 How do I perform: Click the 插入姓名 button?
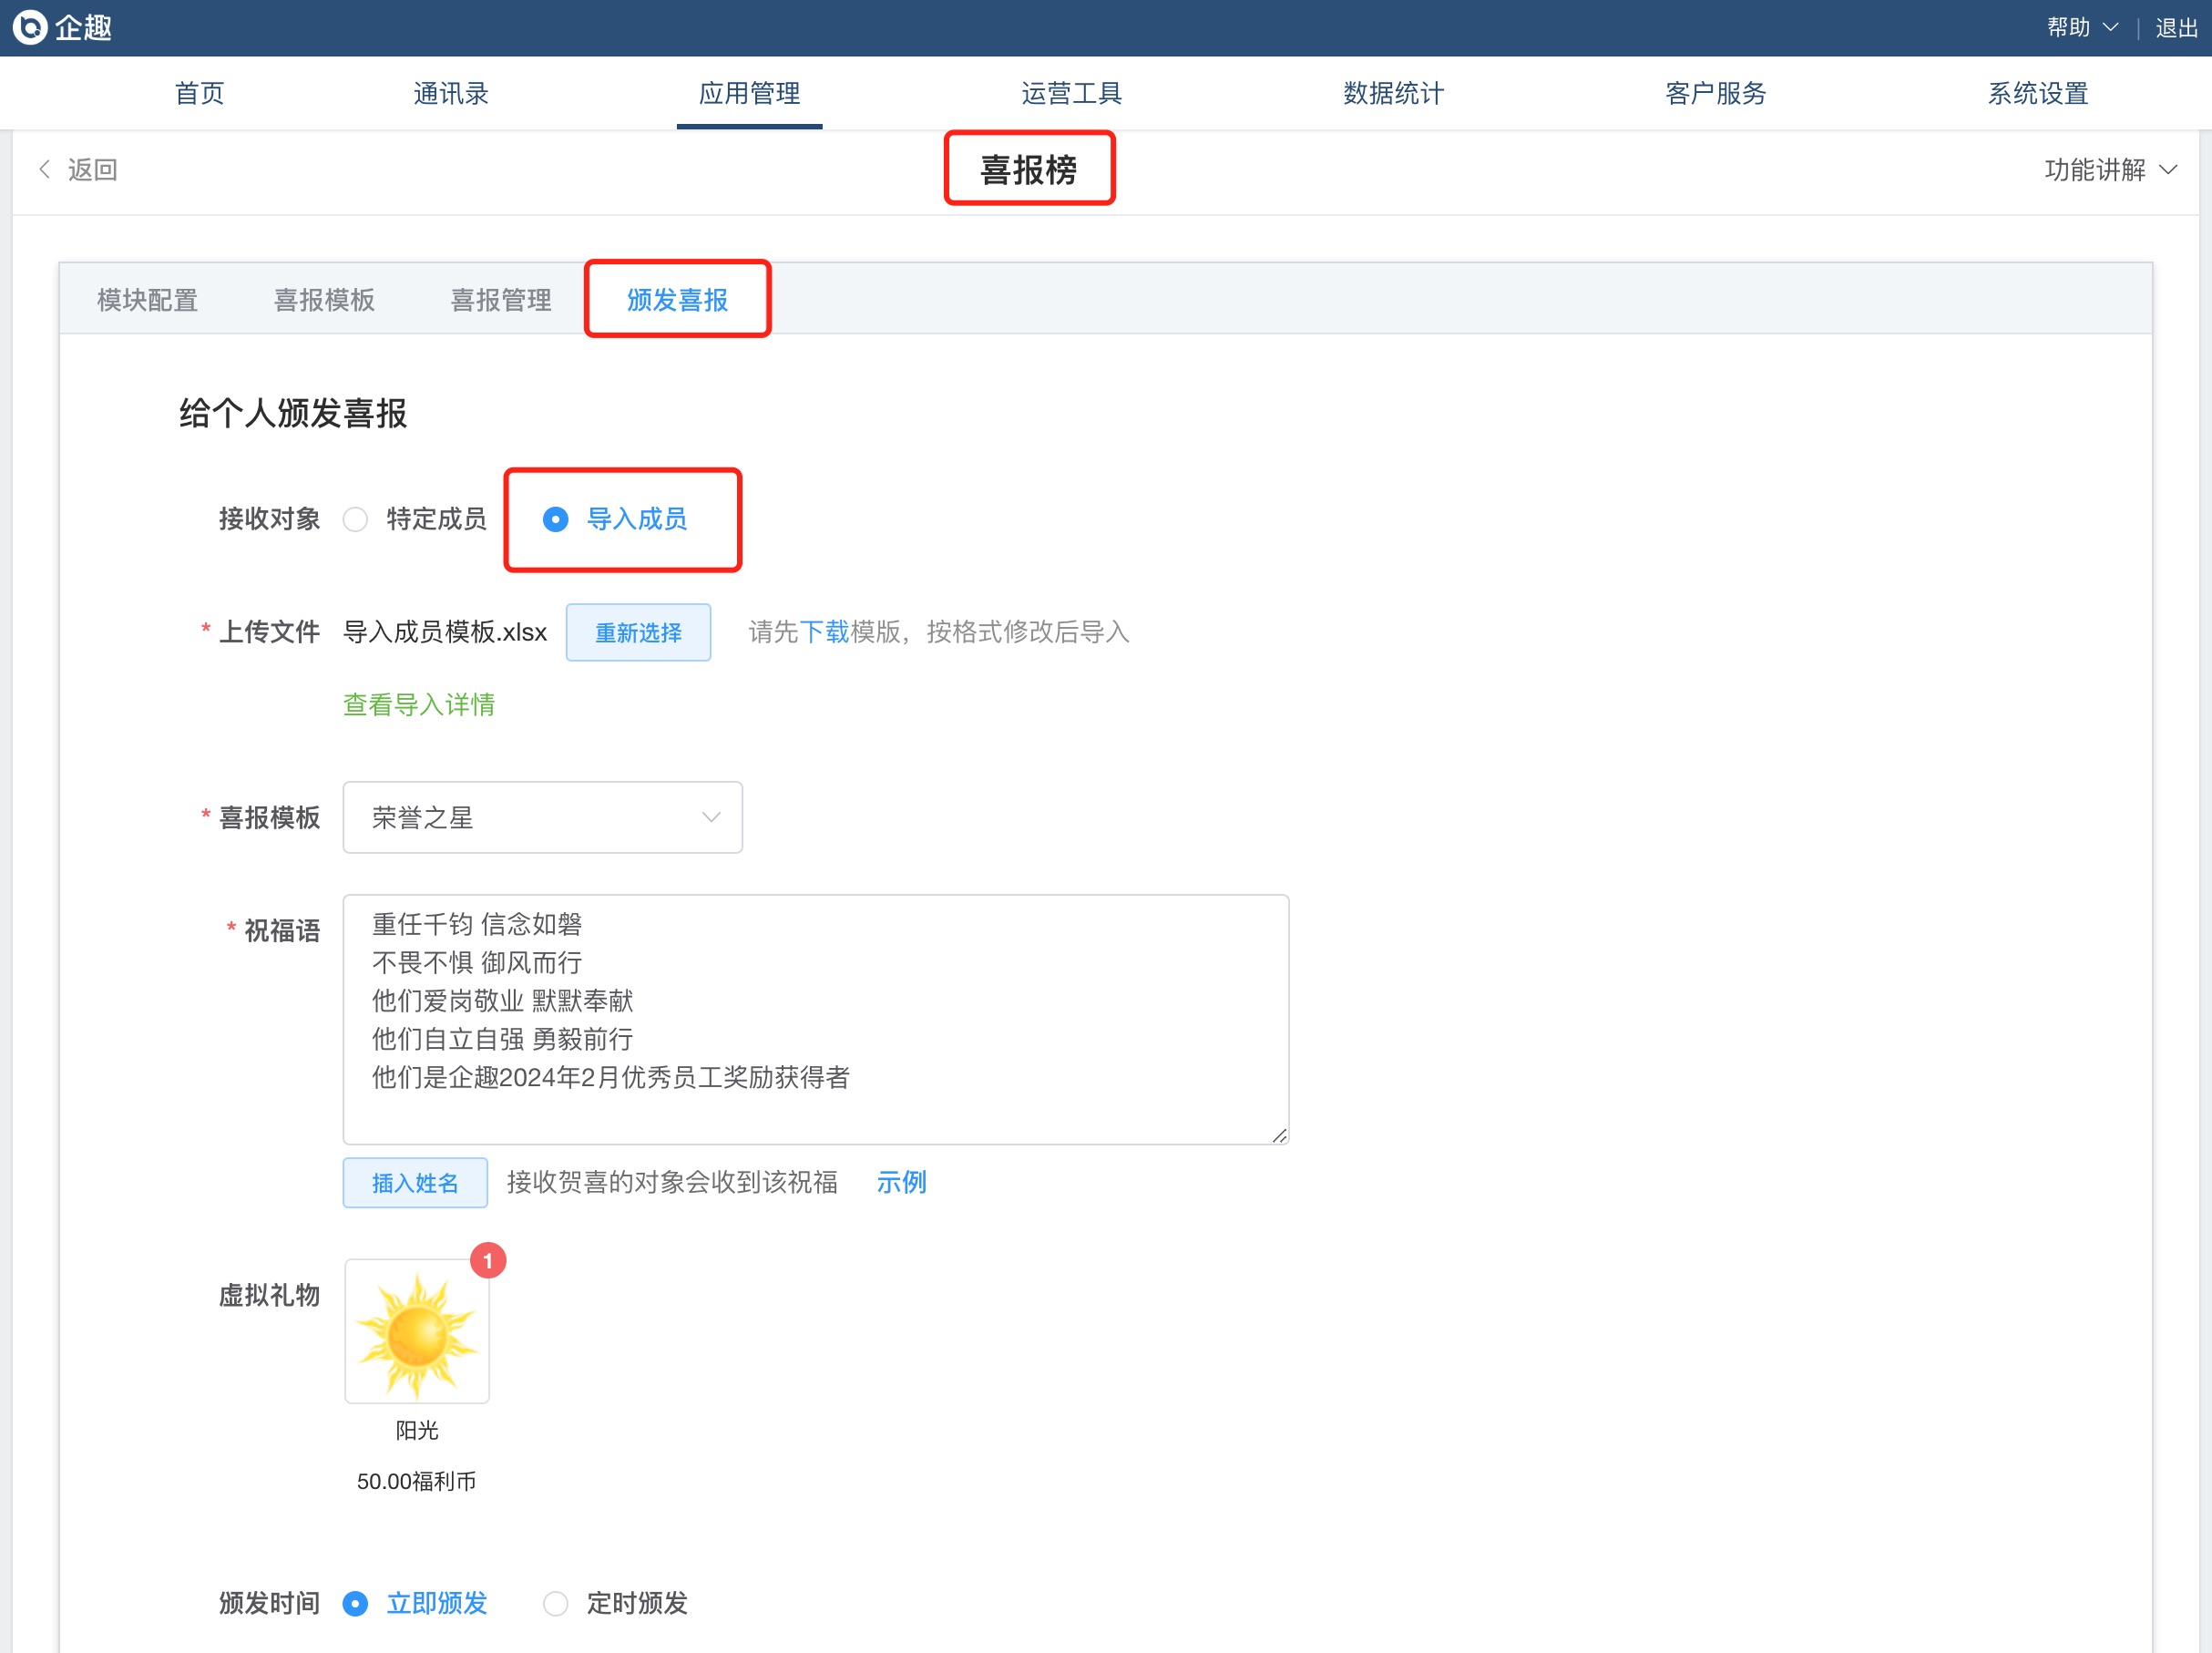[x=415, y=1182]
